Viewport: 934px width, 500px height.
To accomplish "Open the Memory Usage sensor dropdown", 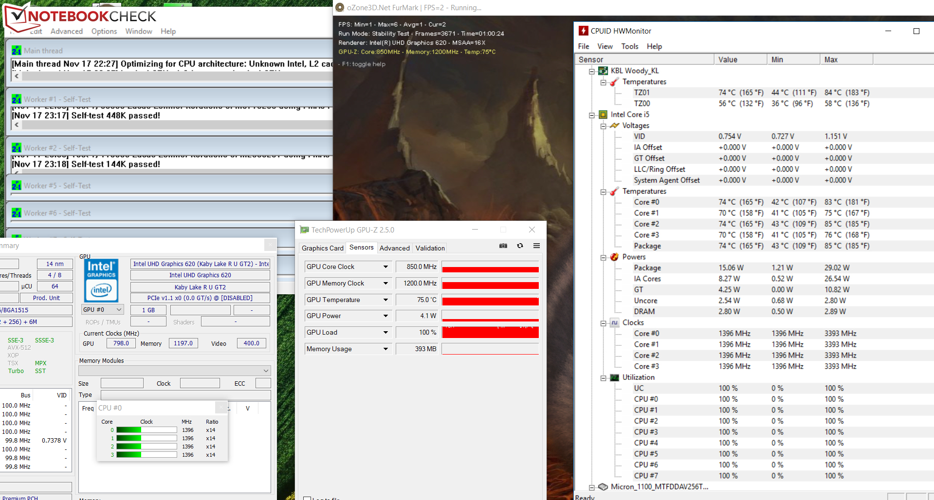I will pos(385,349).
